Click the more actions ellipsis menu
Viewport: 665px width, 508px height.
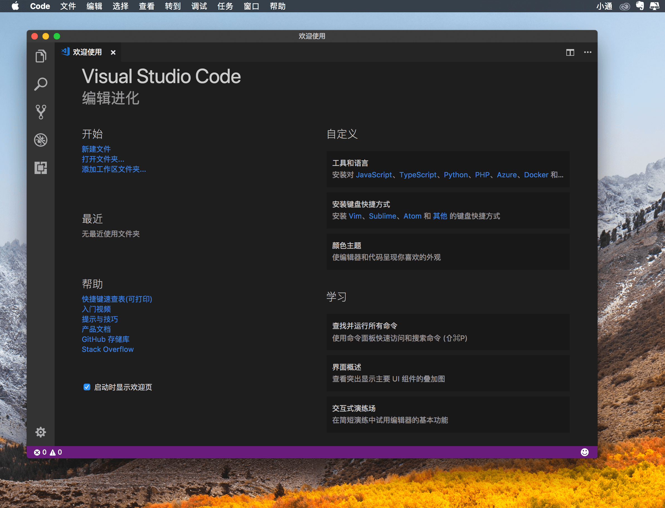click(x=588, y=52)
